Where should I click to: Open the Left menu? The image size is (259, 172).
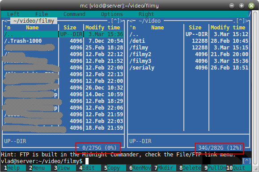(13, 14)
